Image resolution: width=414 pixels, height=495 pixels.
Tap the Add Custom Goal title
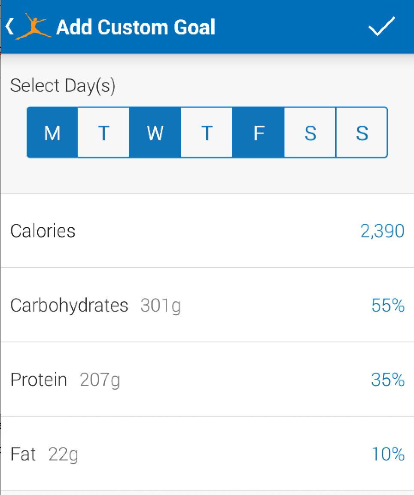click(x=136, y=27)
